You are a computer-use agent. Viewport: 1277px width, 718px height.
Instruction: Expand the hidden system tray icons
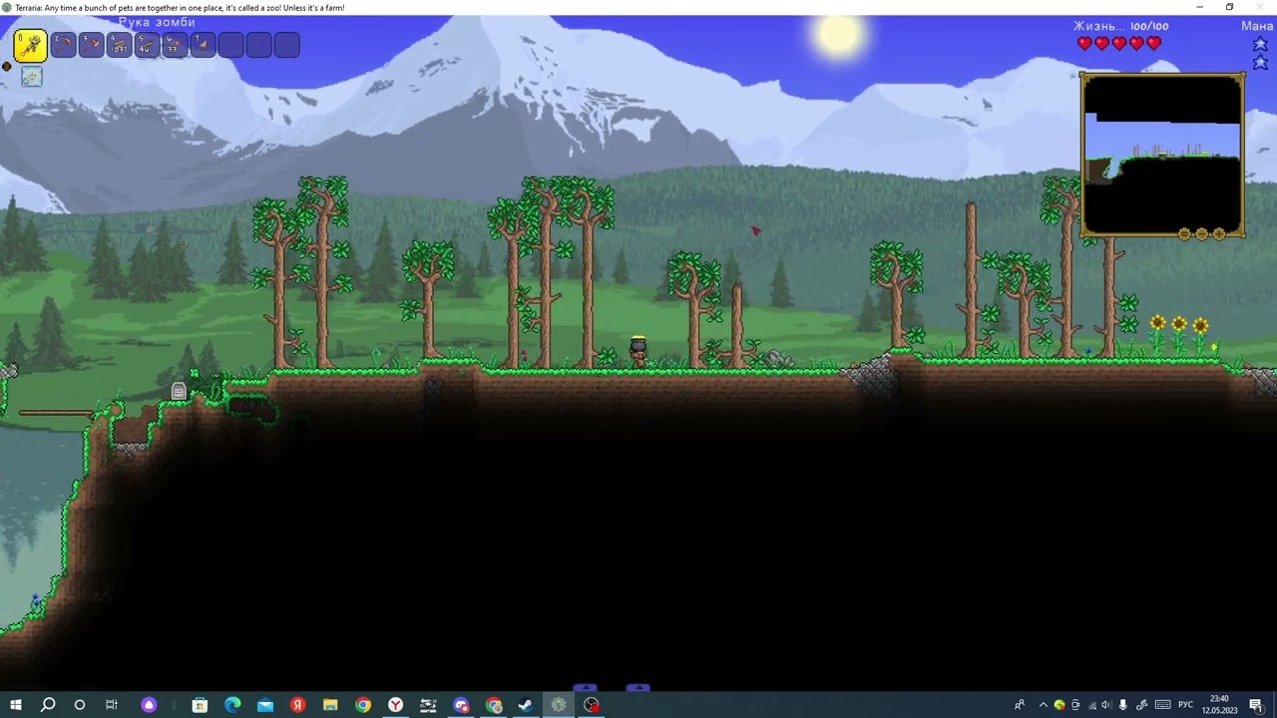[1044, 705]
